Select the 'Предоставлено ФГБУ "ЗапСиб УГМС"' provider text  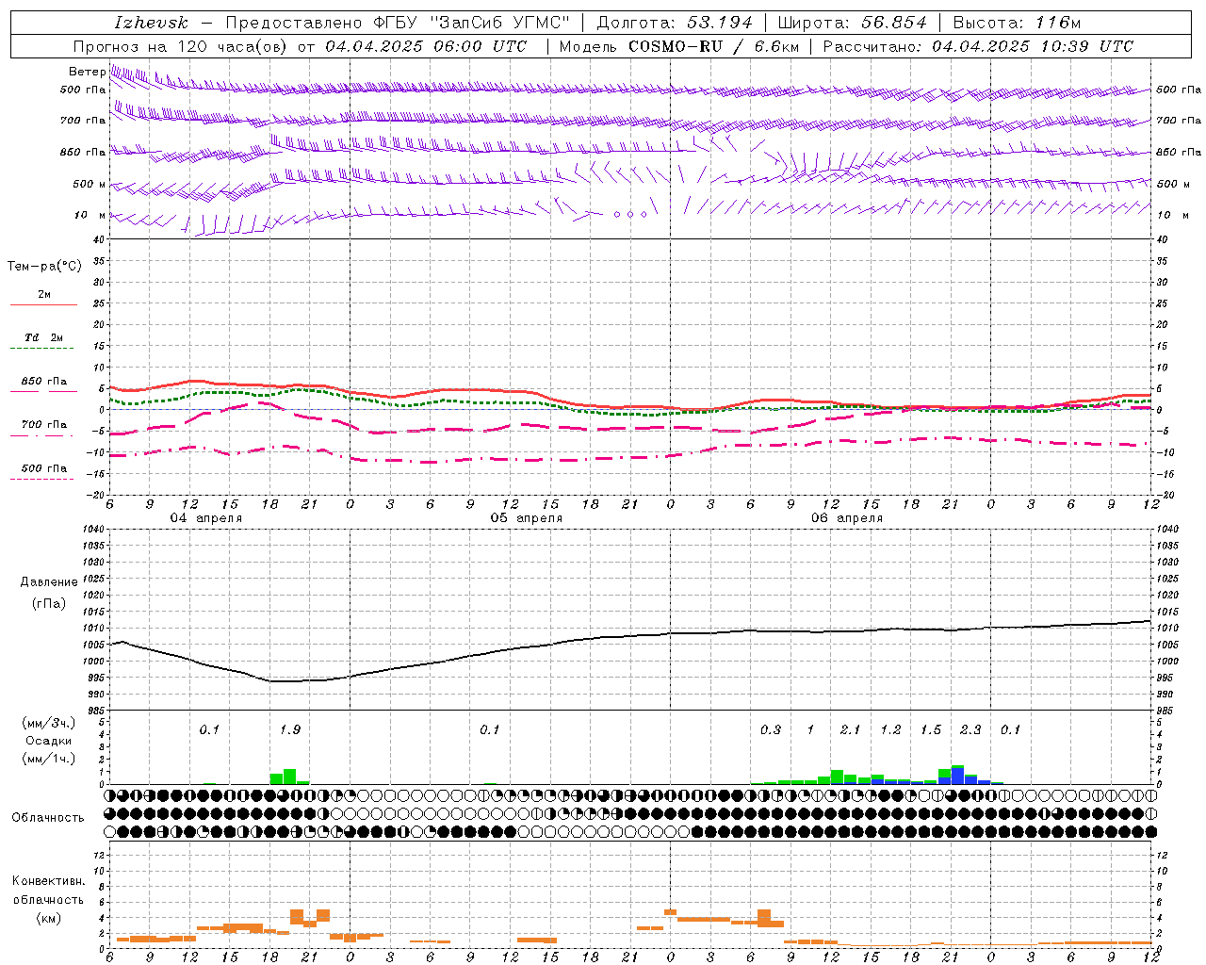(x=398, y=23)
